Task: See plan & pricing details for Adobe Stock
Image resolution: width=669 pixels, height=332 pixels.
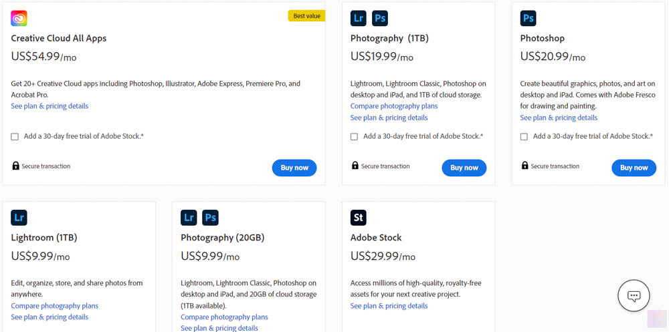Action: pyautogui.click(x=389, y=306)
